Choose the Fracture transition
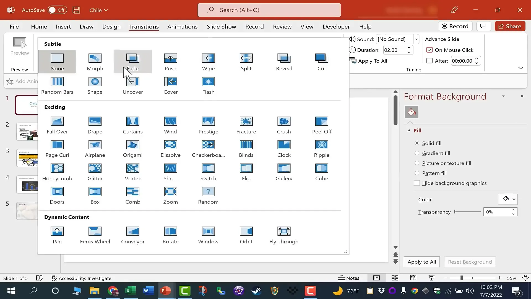531x299 pixels. point(246,125)
